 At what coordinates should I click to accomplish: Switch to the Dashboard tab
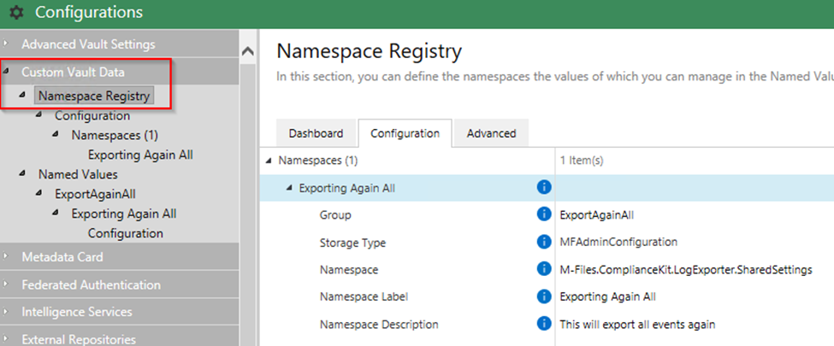click(316, 133)
